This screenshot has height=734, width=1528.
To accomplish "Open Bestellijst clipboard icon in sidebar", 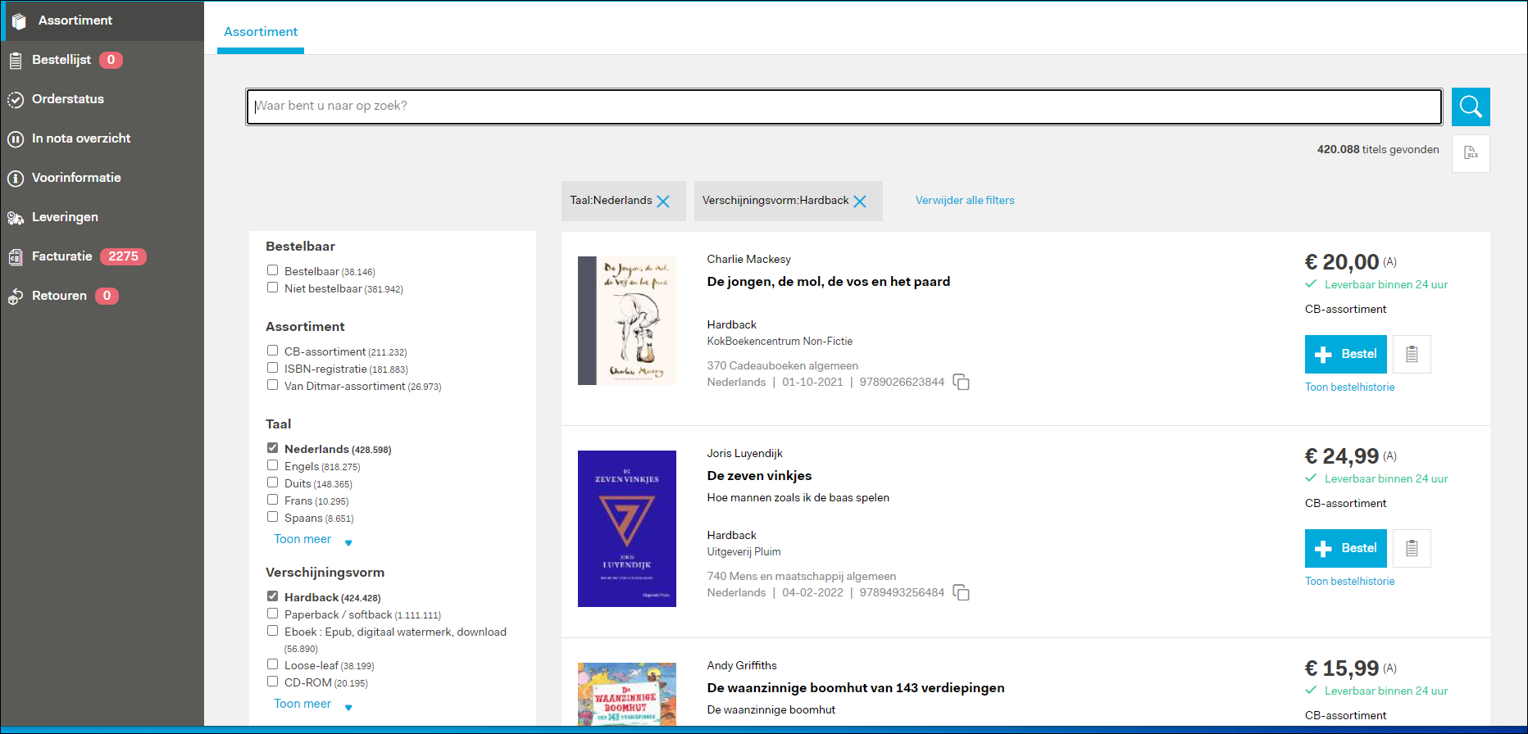I will [16, 61].
